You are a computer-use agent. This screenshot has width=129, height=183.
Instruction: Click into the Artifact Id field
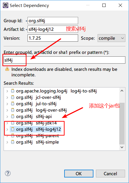(53, 29)
